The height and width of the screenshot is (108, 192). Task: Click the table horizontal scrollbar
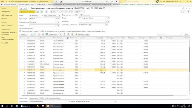click(97, 95)
